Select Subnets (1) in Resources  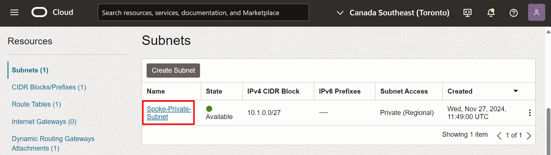click(30, 70)
